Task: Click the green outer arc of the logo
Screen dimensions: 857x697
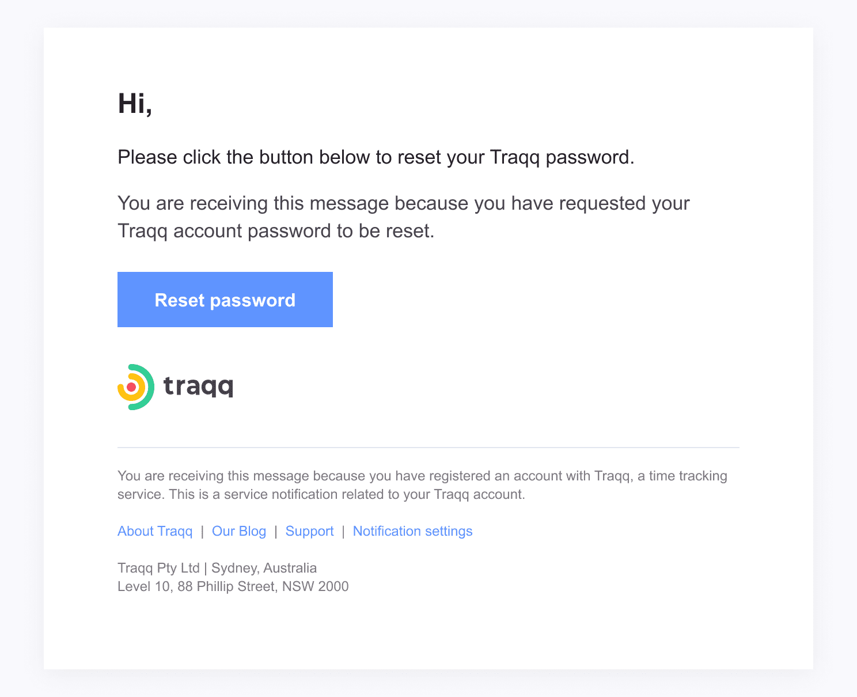Action: pyautogui.click(x=150, y=387)
